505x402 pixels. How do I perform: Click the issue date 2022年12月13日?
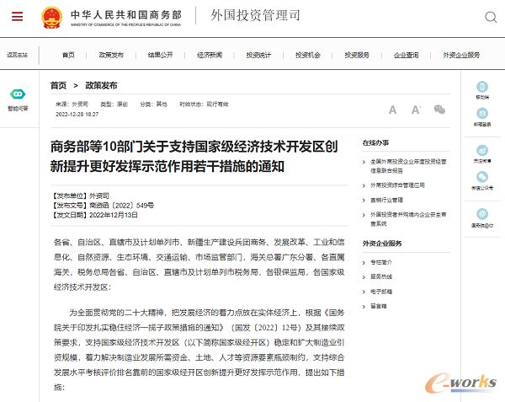click(x=114, y=215)
